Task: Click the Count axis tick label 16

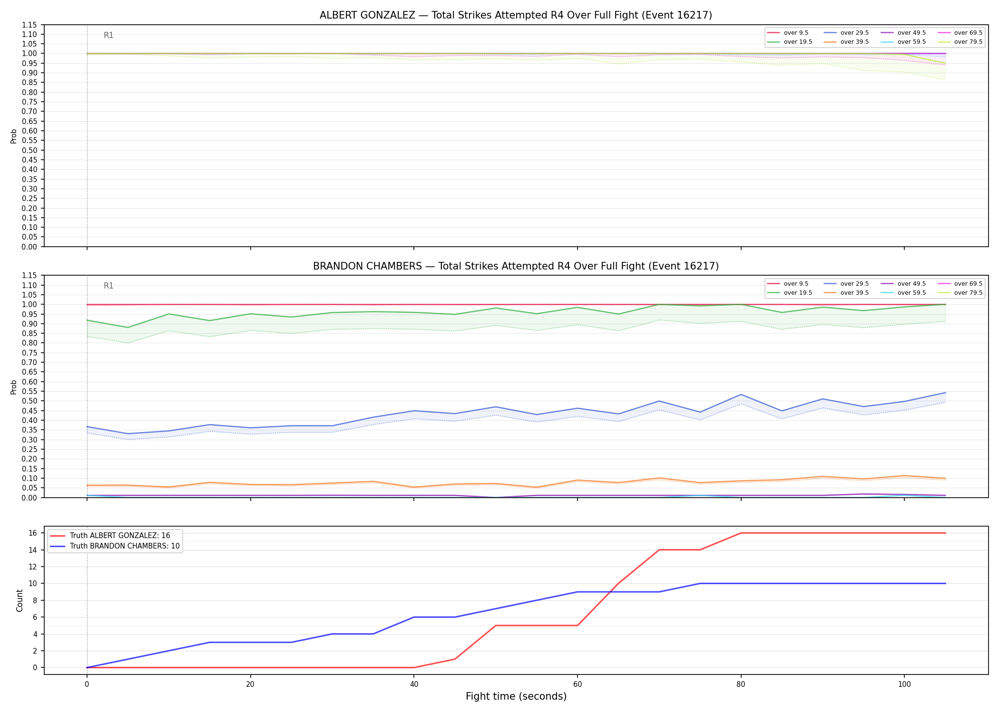Action: [32, 533]
